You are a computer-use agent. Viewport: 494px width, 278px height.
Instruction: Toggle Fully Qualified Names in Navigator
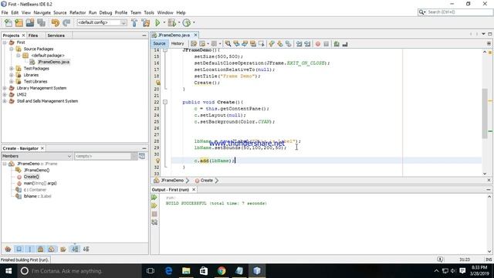point(63,249)
